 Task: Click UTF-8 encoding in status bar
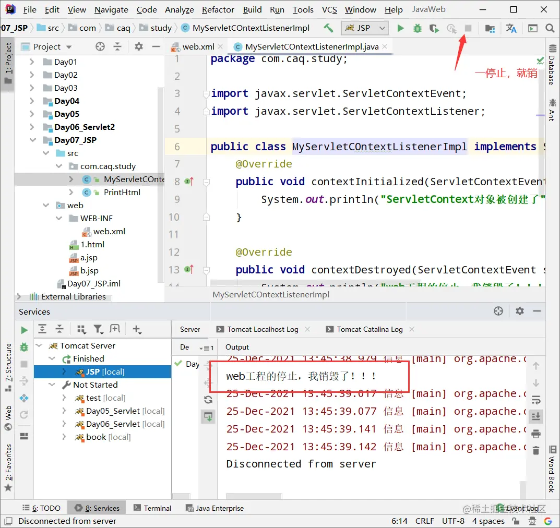tap(453, 521)
